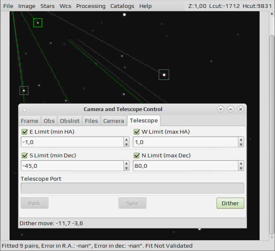Switch to the Files tab

point(91,121)
